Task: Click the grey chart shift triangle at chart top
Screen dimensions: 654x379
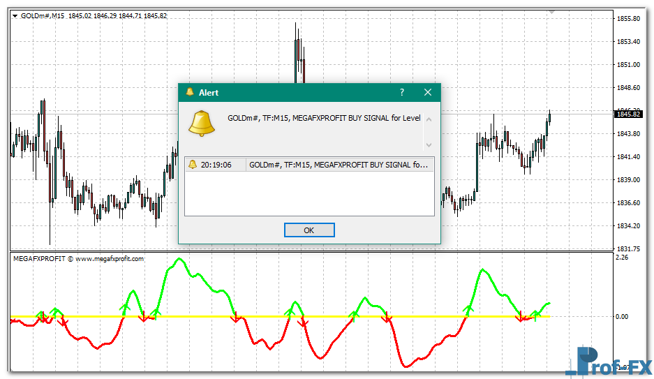Action: click(x=552, y=12)
